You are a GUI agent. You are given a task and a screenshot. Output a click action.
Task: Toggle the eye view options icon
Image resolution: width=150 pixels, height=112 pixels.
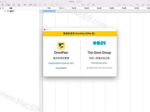(125, 5)
